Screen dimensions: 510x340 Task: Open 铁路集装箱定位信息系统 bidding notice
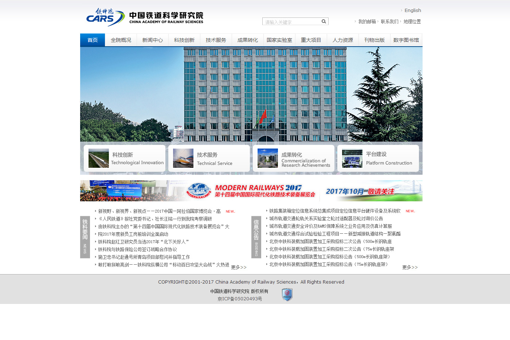[335, 211]
